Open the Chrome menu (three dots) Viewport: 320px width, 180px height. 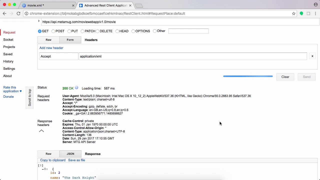[315, 13]
